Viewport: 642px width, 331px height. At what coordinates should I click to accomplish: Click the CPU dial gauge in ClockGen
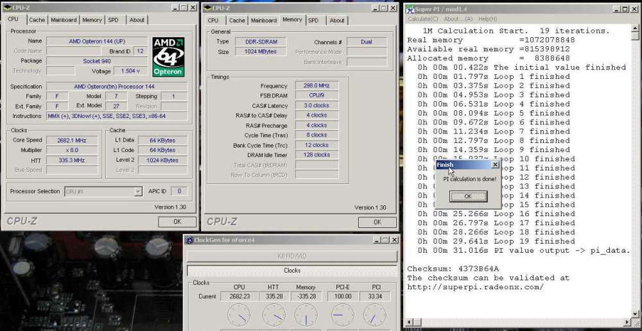[238, 315]
